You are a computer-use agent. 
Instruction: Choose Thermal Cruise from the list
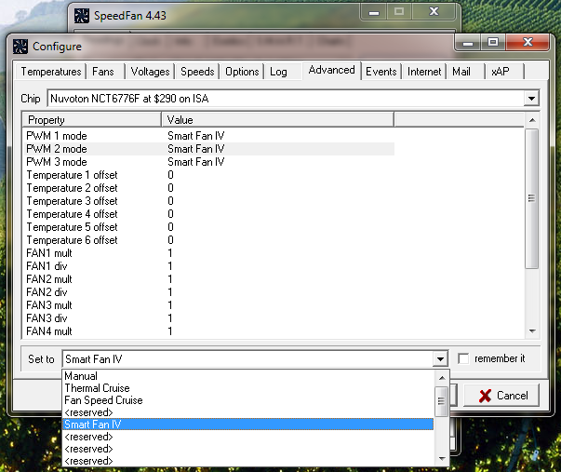click(x=247, y=388)
